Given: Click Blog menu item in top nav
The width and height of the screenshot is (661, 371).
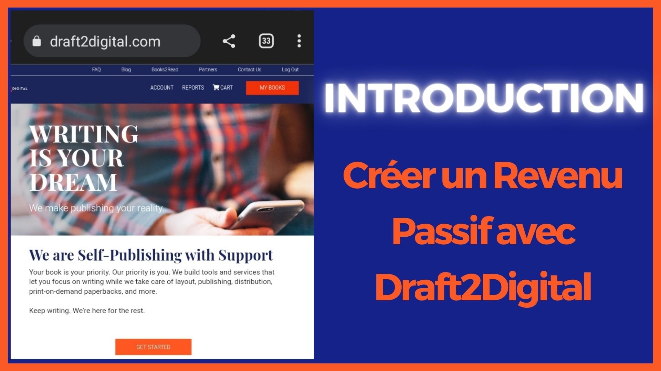Looking at the screenshot, I should [x=126, y=69].
